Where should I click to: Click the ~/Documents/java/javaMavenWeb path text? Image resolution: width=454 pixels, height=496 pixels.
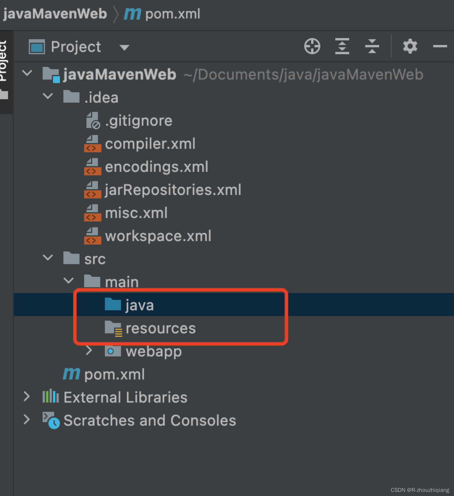[x=303, y=75]
